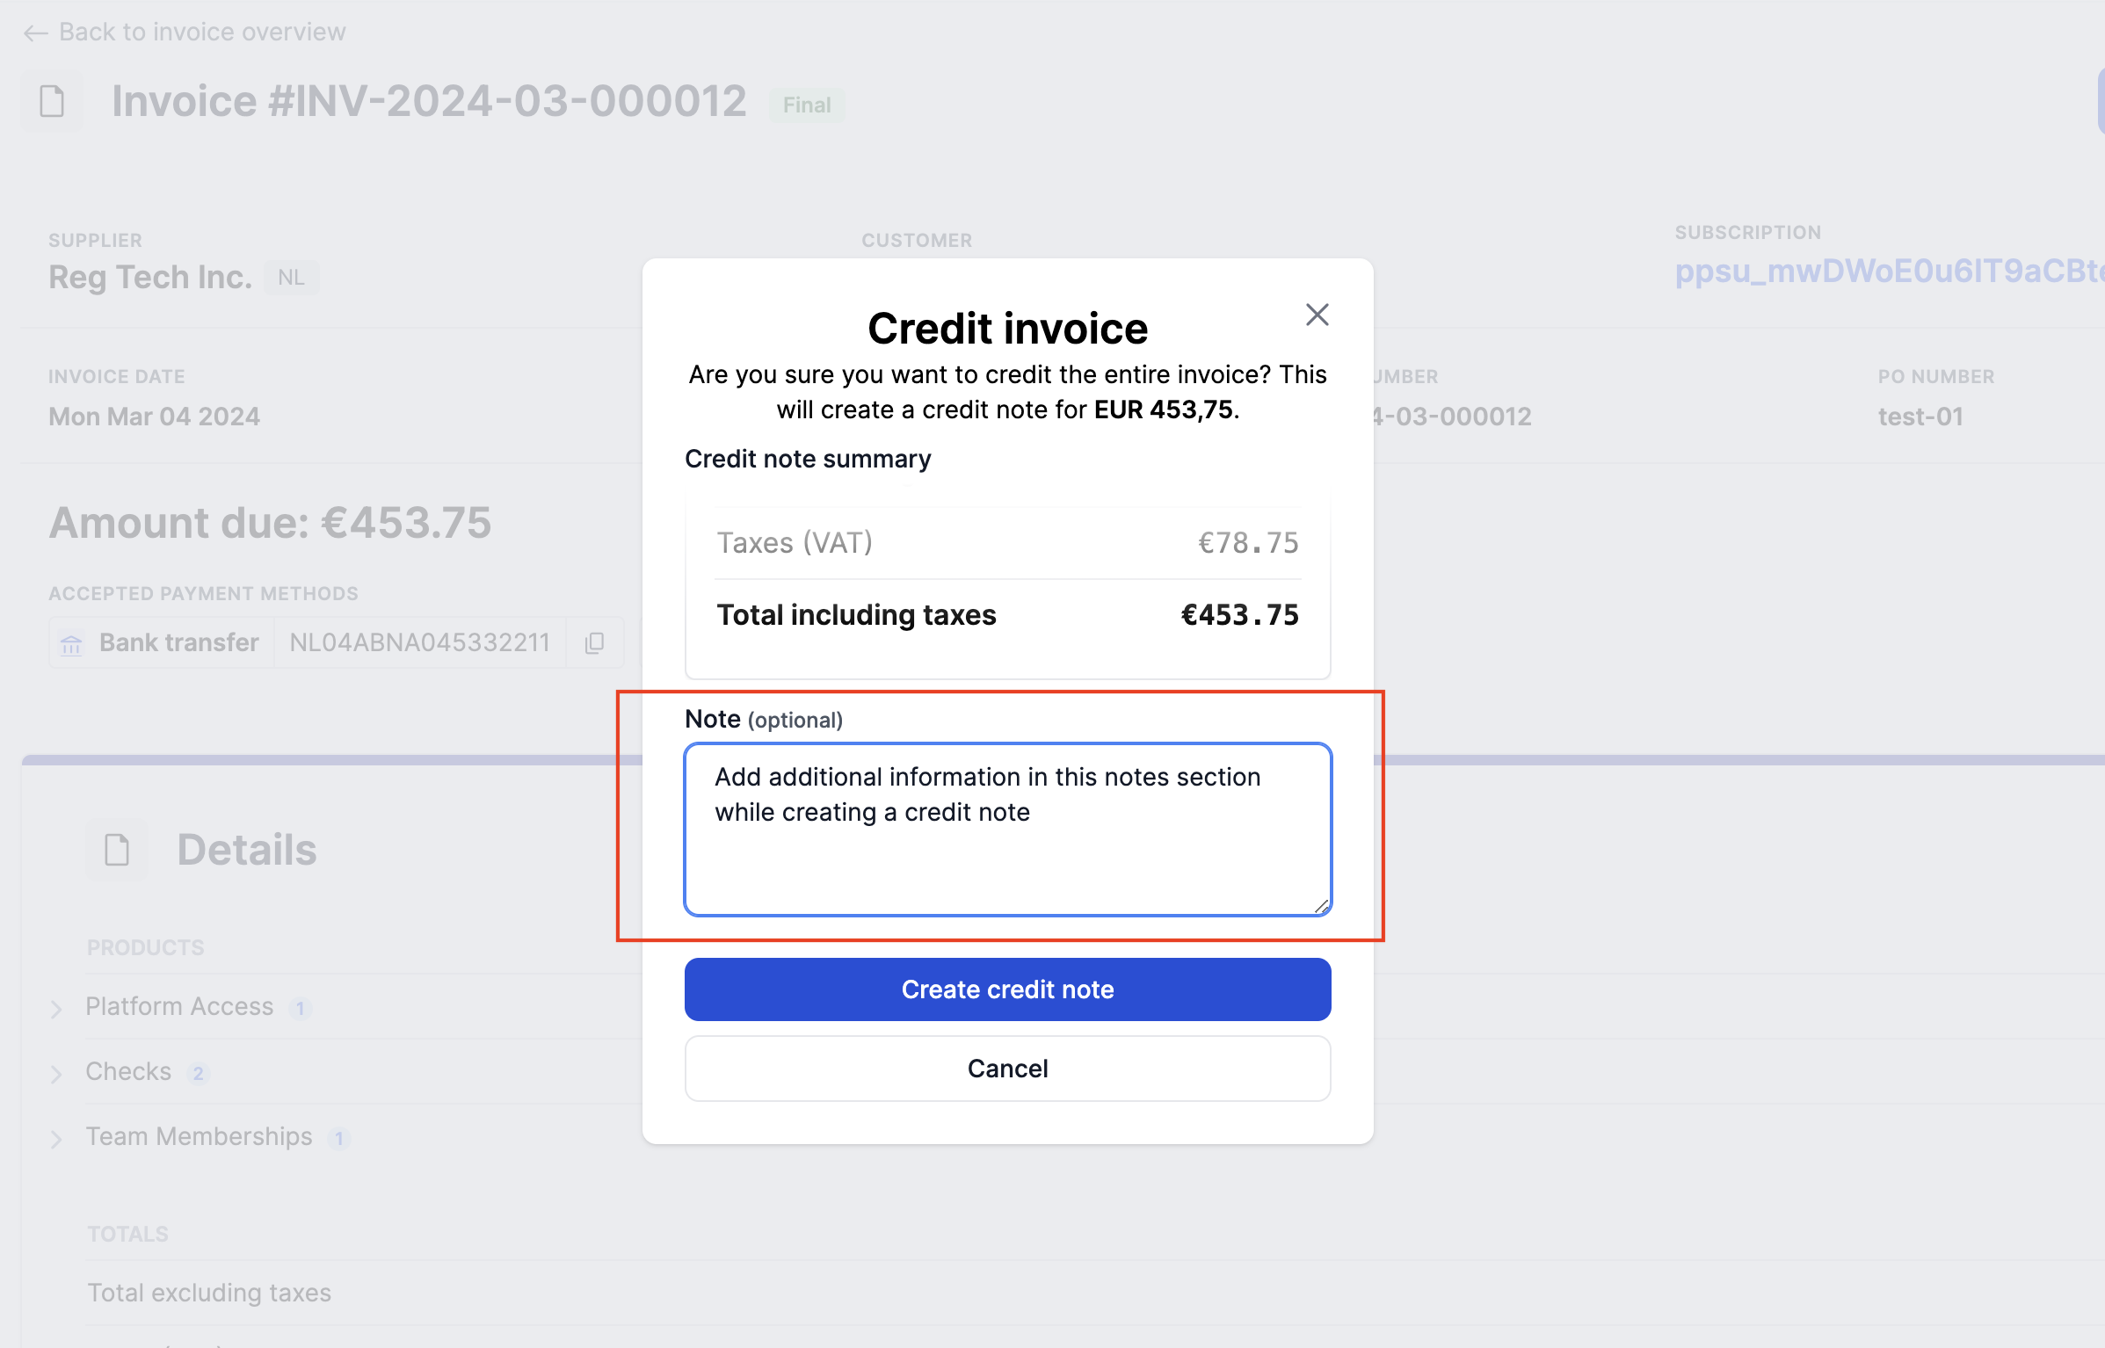
Task: Open Back to invoice overview link
Action: coord(202,33)
